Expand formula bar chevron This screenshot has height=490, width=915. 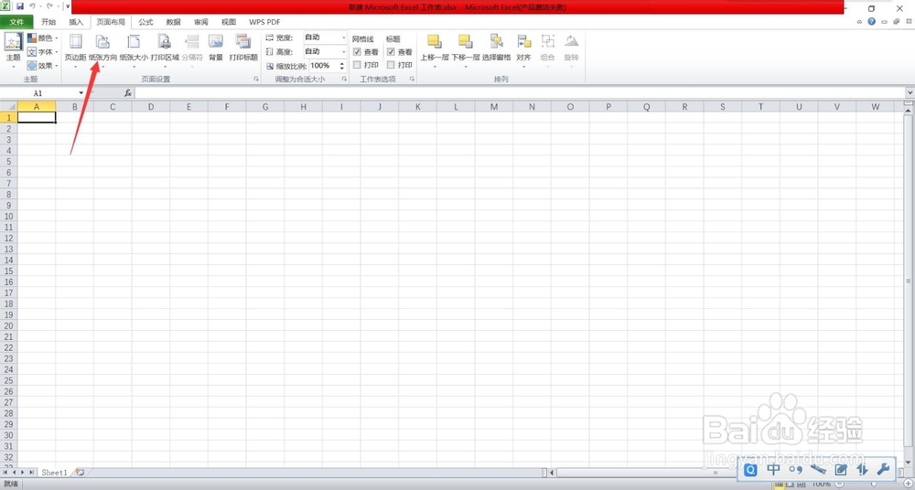point(910,93)
